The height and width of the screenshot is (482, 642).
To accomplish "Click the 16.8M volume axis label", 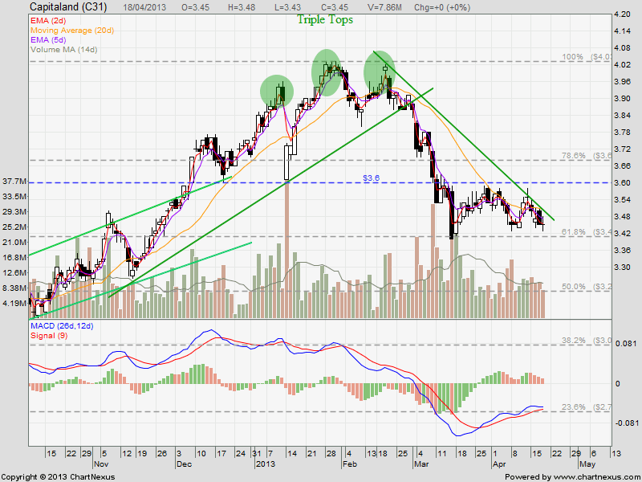I will tap(14, 257).
